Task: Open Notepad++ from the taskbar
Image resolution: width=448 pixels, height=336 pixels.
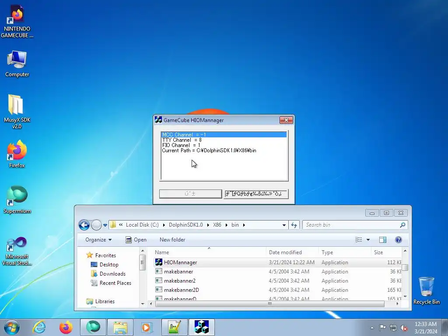Action: [x=174, y=327]
